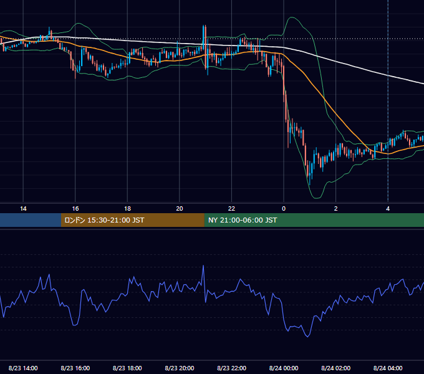This screenshot has width=424, height=374.
Task: Click the lowest candlestick after the midnight drop
Action: pyautogui.click(x=310, y=173)
